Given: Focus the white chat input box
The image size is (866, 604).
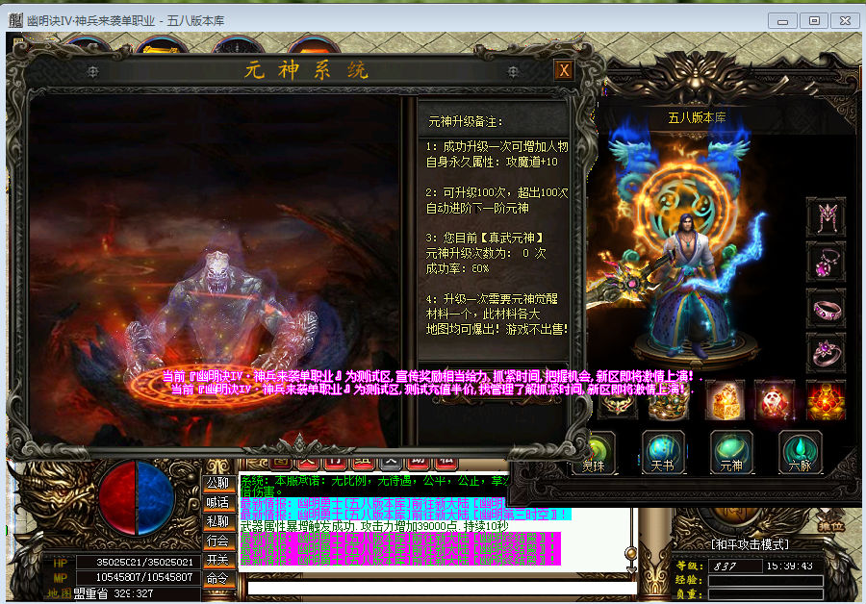Looking at the screenshot, I should (442, 588).
